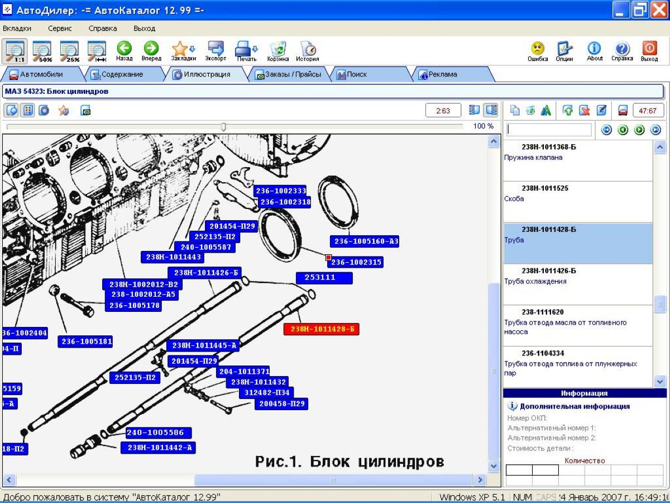The height and width of the screenshot is (503, 670).
Task: Open the История history
Action: click(308, 51)
